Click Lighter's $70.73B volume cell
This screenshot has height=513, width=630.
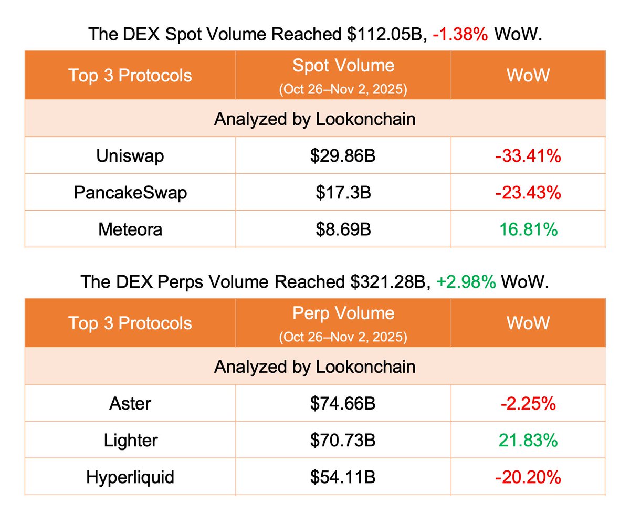[343, 440]
